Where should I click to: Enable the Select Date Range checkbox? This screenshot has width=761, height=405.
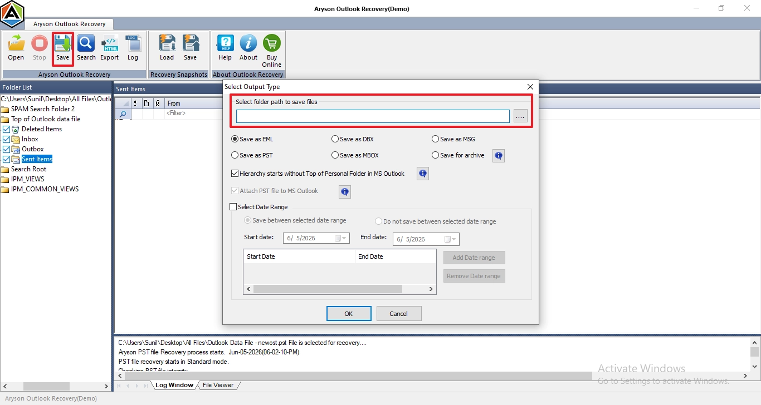pos(233,207)
